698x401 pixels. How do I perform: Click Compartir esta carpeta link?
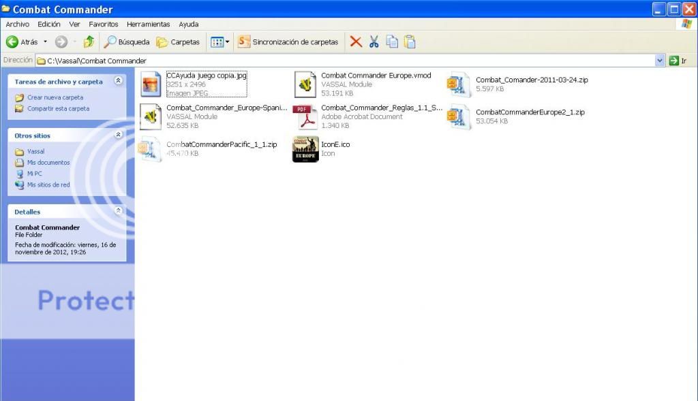(x=59, y=108)
